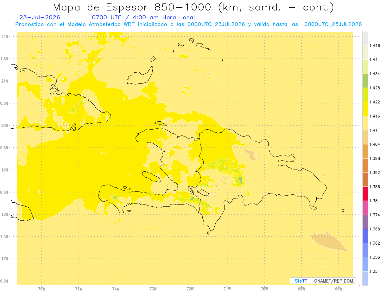Click the legend value '1.434'
This screenshot has width=380, height=293.
click(375, 74)
